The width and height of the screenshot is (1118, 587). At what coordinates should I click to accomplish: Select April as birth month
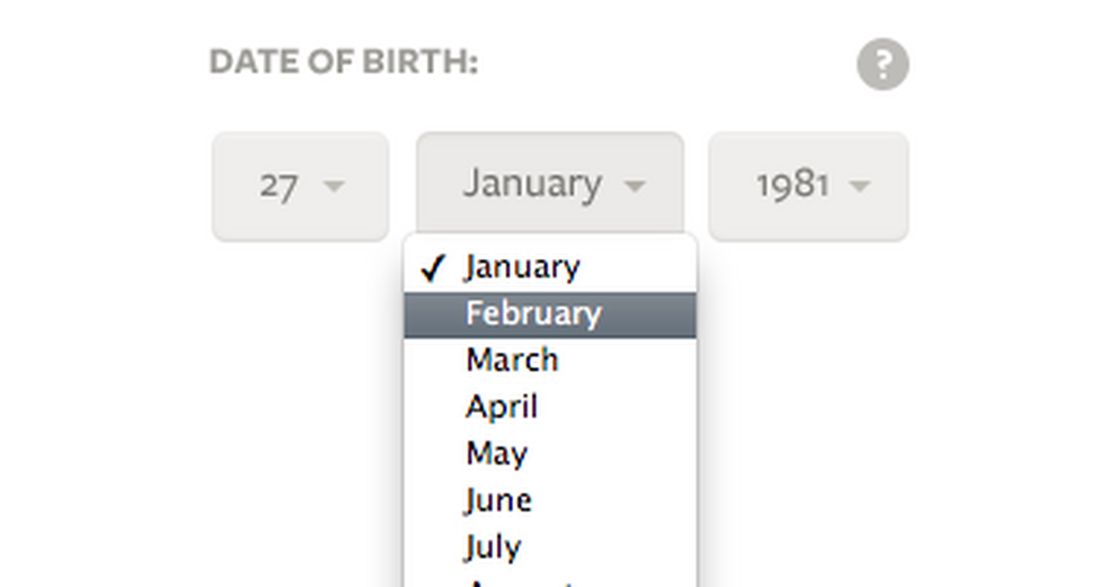pyautogui.click(x=501, y=407)
